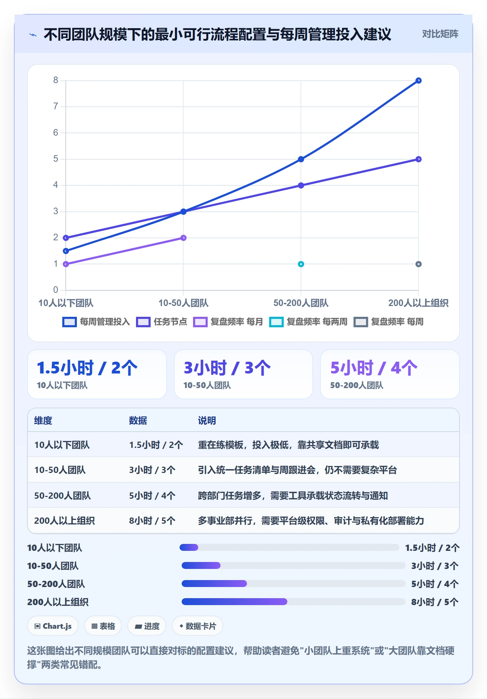The width and height of the screenshot is (487, 699).
Task: Click the 数据卡片 tag chip
Action: 198,626
